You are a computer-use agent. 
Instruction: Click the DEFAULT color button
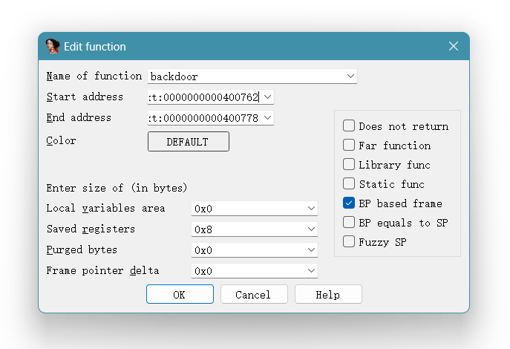click(x=189, y=142)
